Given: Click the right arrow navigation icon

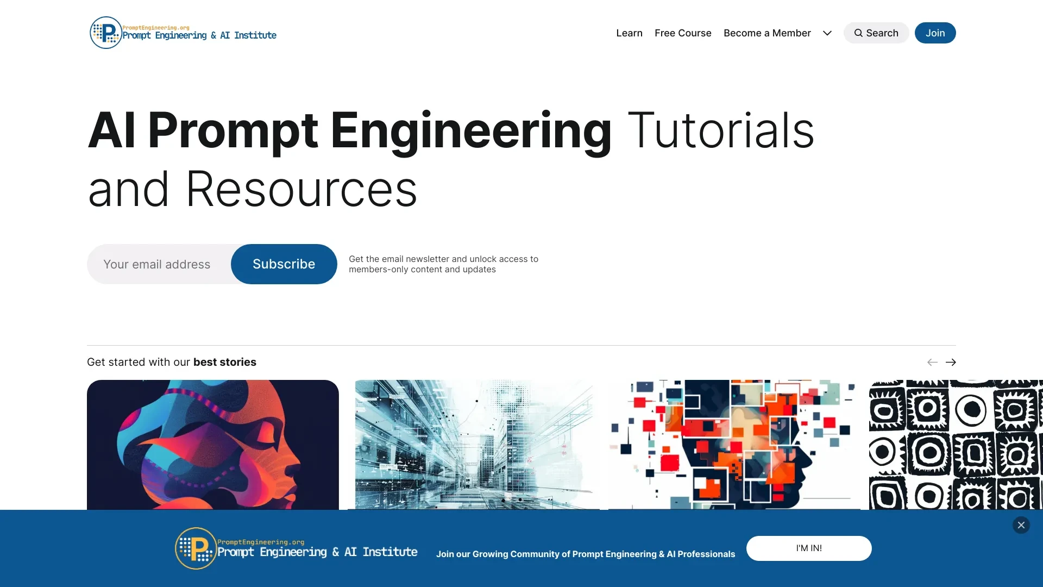Looking at the screenshot, I should [950, 361].
